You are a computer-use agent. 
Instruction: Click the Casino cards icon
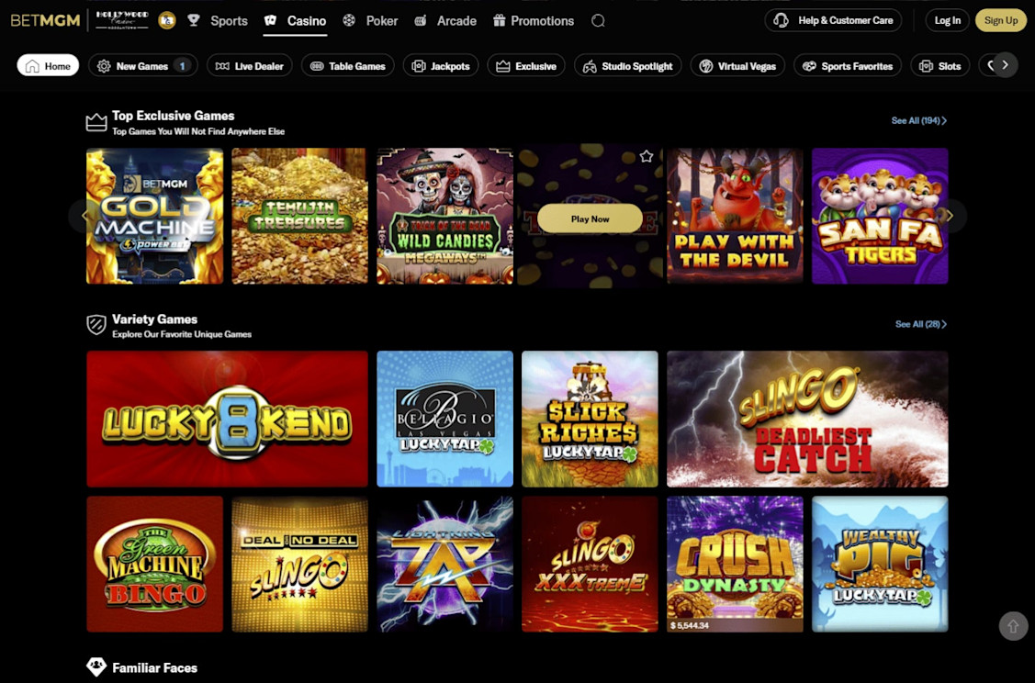click(x=270, y=20)
